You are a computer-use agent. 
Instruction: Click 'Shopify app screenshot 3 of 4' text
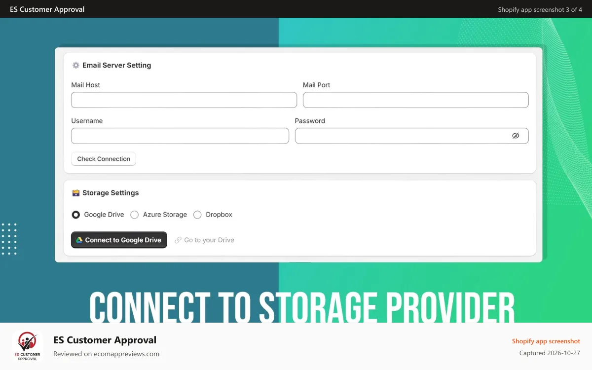click(x=540, y=9)
